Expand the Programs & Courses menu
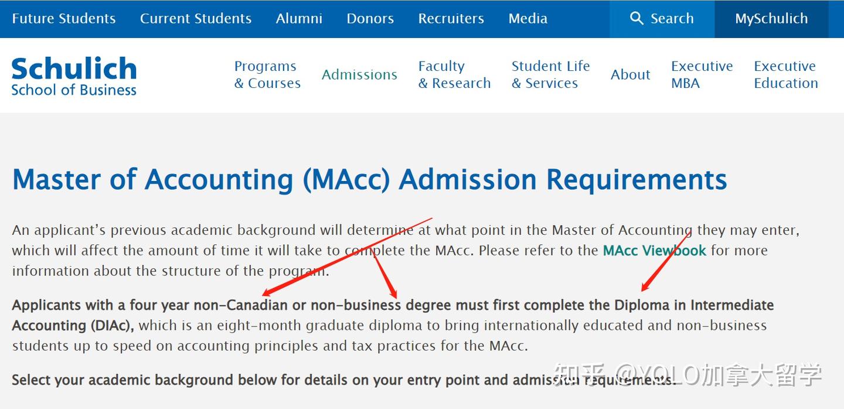This screenshot has height=409, width=844. 267,74
